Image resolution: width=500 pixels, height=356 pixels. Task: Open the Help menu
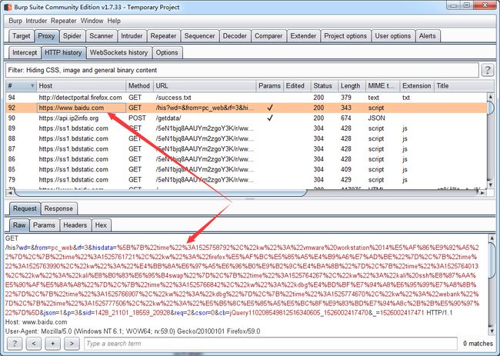[x=114, y=21]
